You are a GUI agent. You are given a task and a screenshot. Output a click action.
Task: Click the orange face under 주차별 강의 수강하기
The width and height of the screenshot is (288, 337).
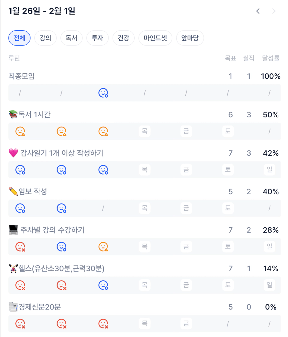click(103, 247)
